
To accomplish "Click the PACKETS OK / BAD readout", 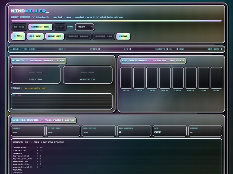I will coord(169,49).
